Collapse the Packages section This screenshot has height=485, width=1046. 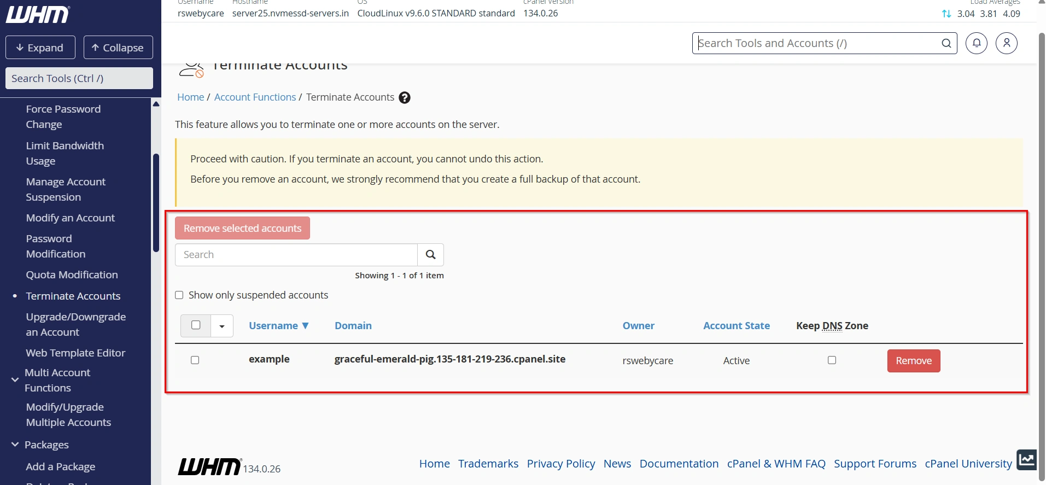coord(15,445)
